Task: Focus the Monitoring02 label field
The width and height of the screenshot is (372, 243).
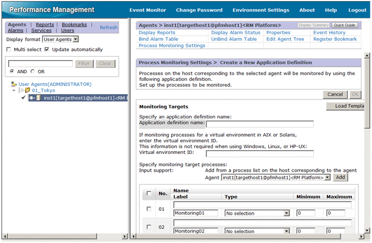Action: 196,231
